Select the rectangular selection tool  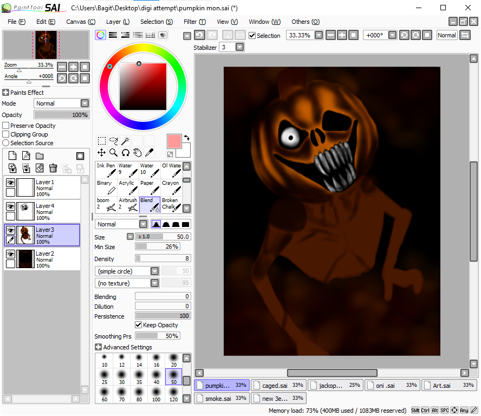click(102, 141)
